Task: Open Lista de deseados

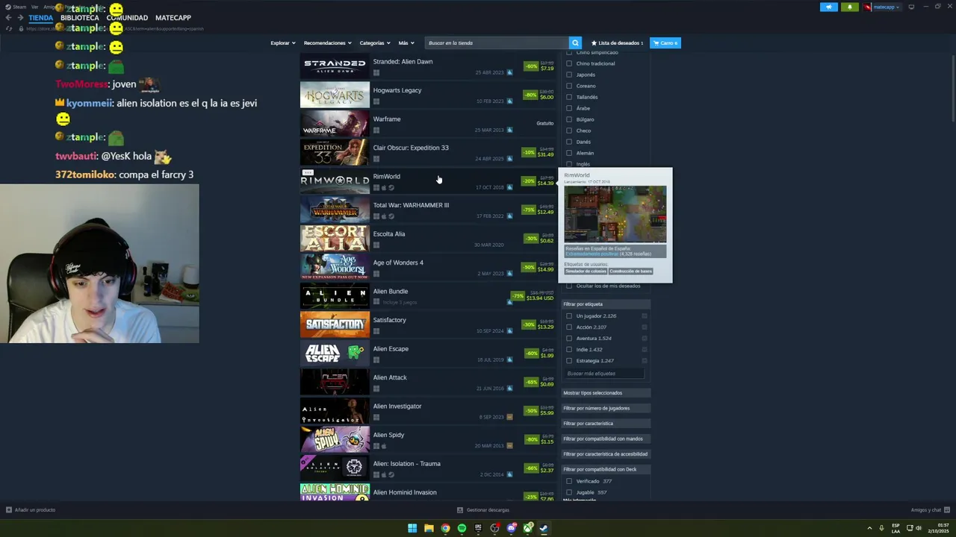Action: (617, 43)
